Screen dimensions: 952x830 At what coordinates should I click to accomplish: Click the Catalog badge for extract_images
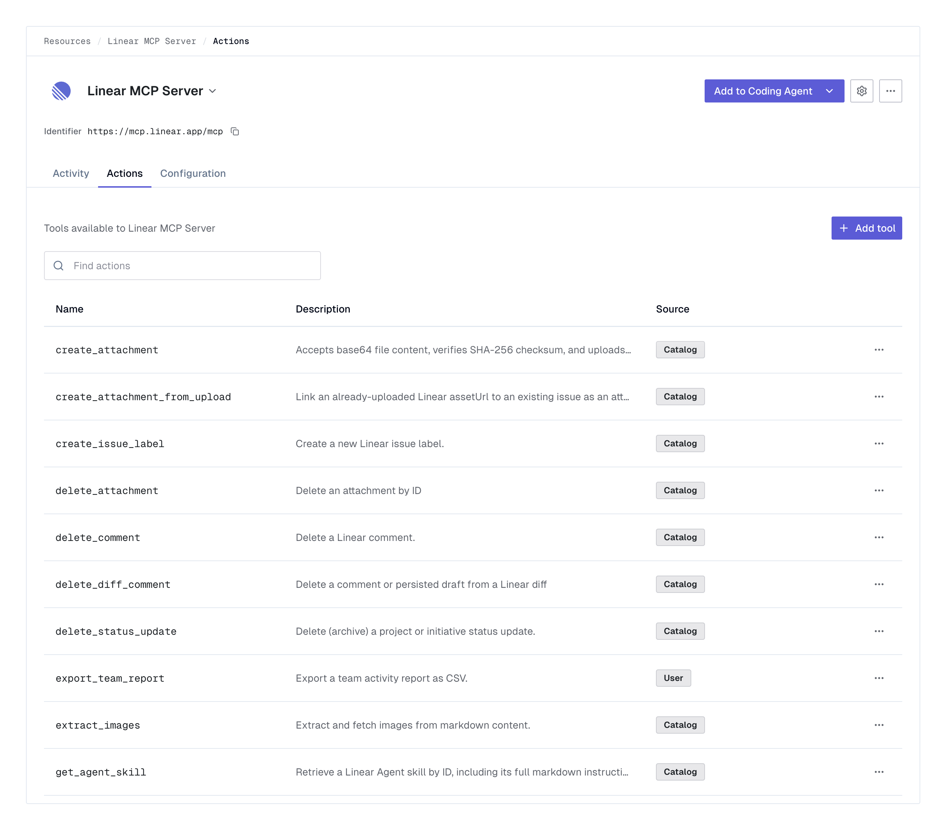point(680,725)
